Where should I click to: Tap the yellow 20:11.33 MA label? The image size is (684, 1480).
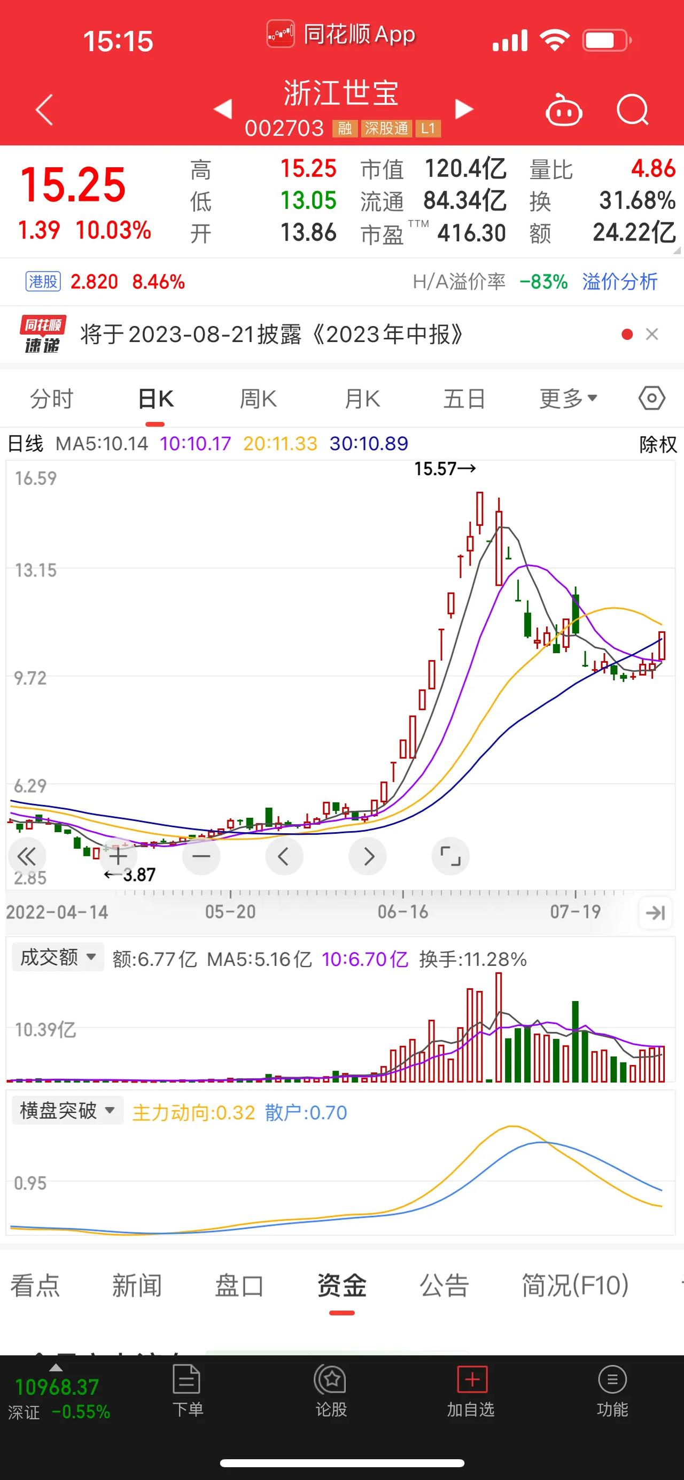coord(280,444)
